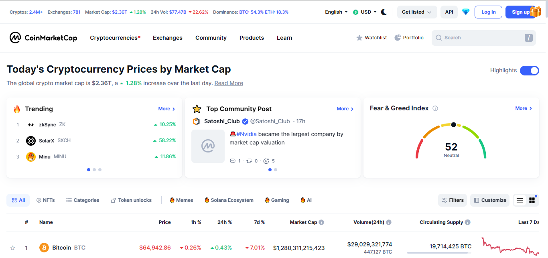
Task: Open the Customize columns panel
Action: tap(490, 200)
